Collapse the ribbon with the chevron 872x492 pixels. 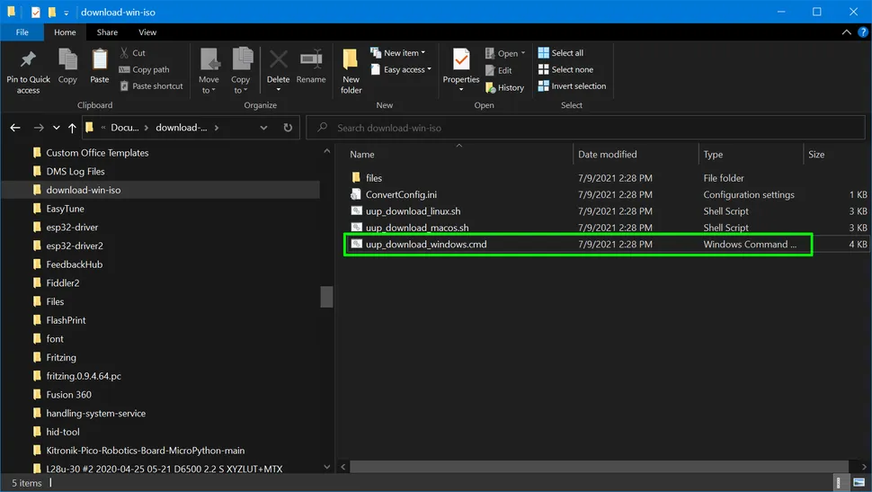tap(847, 32)
